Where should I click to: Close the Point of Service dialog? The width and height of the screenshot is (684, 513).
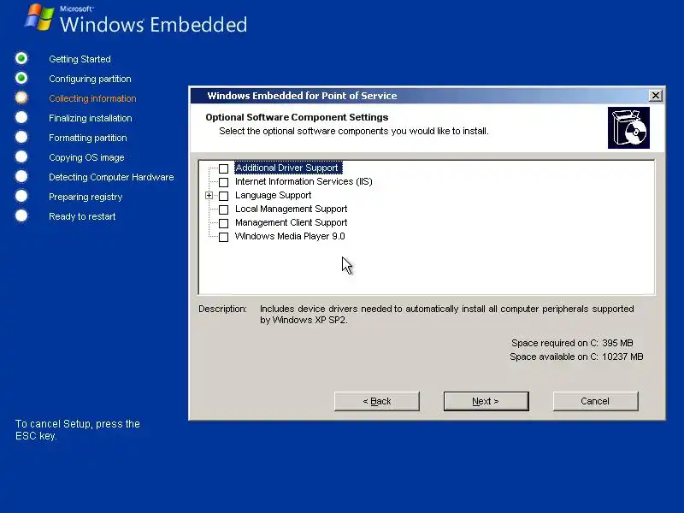(x=655, y=96)
